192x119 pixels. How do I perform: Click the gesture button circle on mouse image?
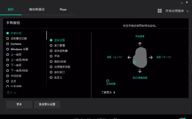click(x=134, y=62)
